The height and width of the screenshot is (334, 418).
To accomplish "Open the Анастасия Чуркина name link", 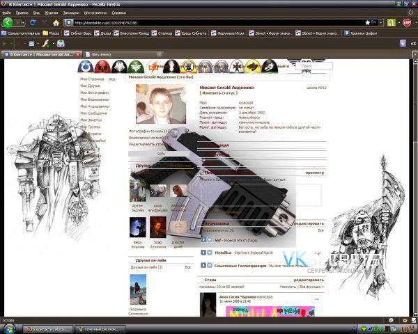I will click(x=238, y=296).
